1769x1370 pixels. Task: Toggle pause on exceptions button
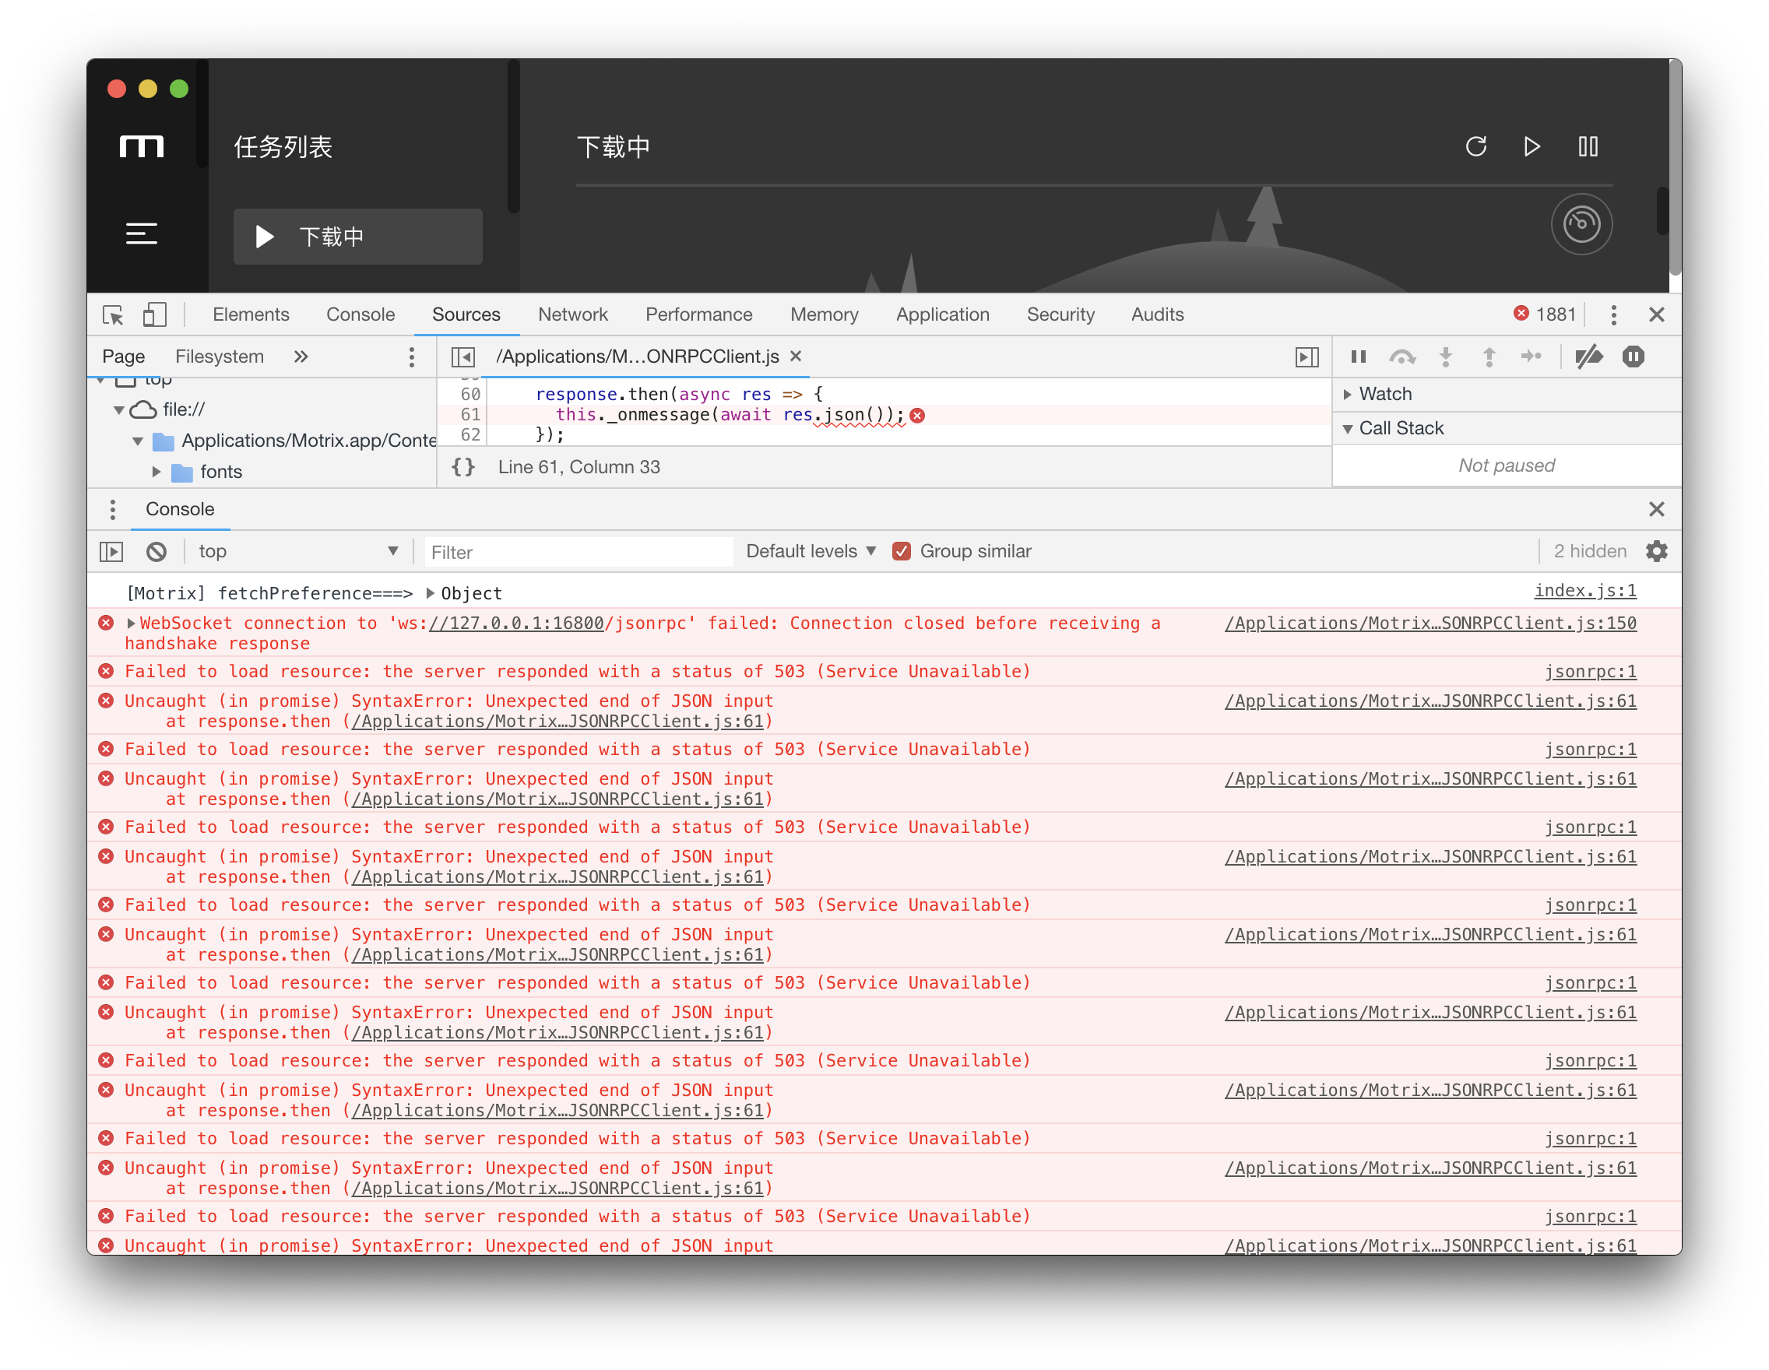tap(1633, 357)
